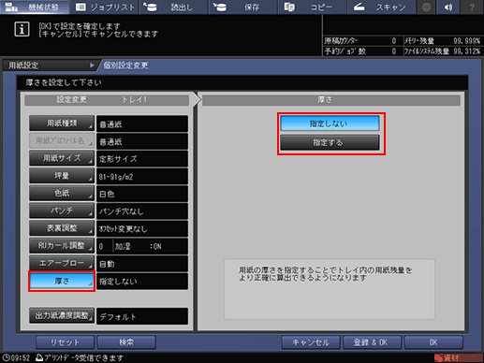The image size is (484, 363).
Task: Select the 厚さ setting button
Action: tap(62, 281)
